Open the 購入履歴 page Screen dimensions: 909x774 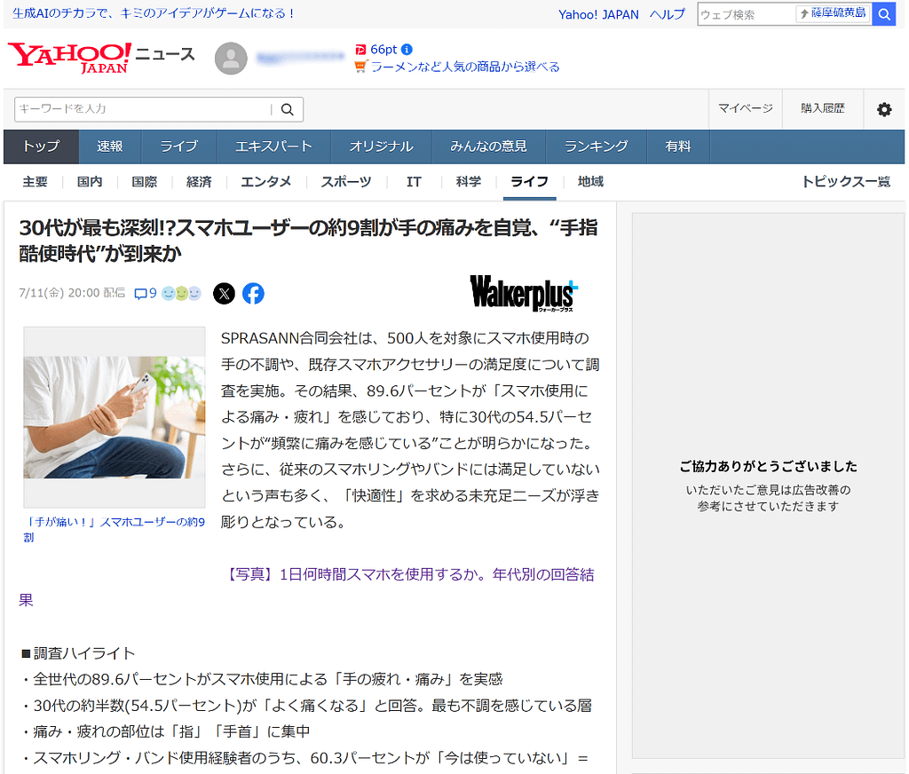(x=822, y=108)
